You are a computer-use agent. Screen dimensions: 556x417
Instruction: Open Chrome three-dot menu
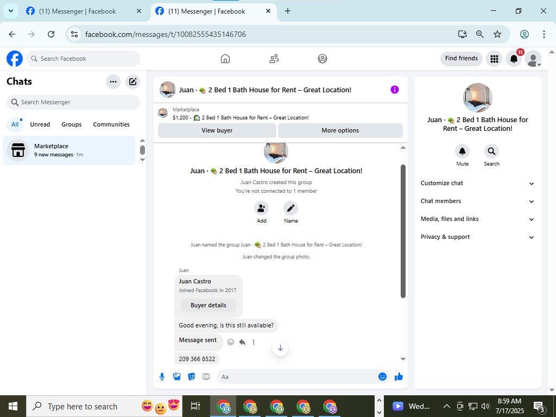544,34
